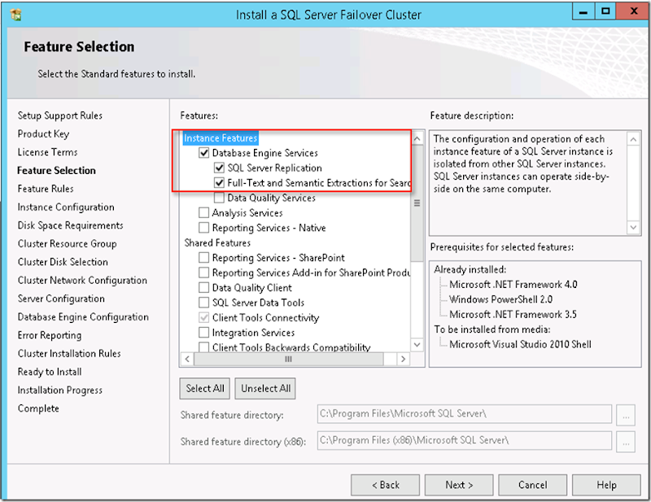Browse for shared feature directory (x86)
Screen dimensions: 651x502
(x=626, y=441)
